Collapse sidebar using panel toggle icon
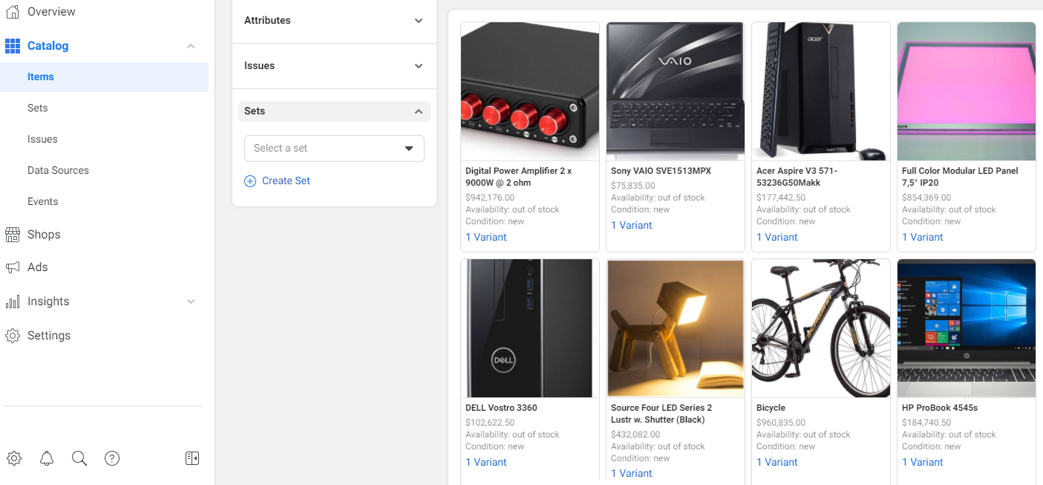Screen dimensions: 1043x485 click(x=192, y=458)
